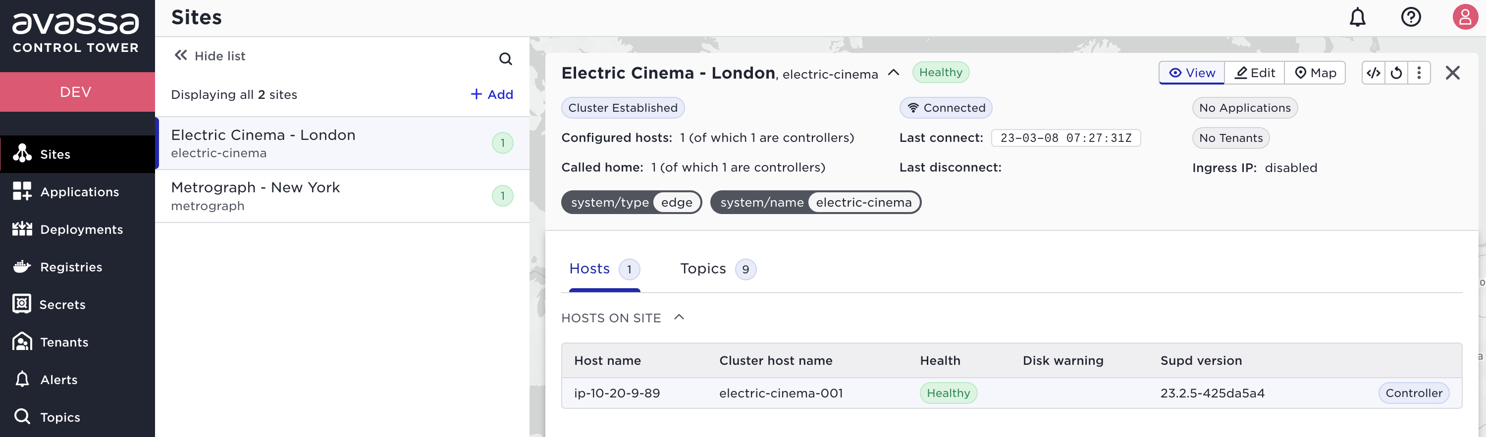Go to Tenants in sidebar
1486x437 pixels.
(77, 342)
